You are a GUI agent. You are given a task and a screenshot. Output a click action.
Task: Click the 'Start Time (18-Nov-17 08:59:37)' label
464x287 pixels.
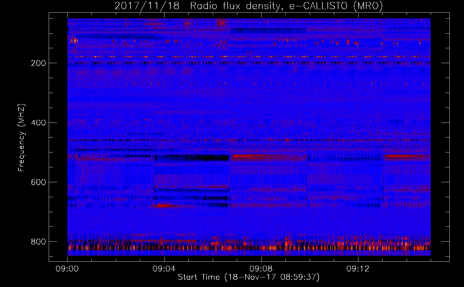(x=249, y=277)
